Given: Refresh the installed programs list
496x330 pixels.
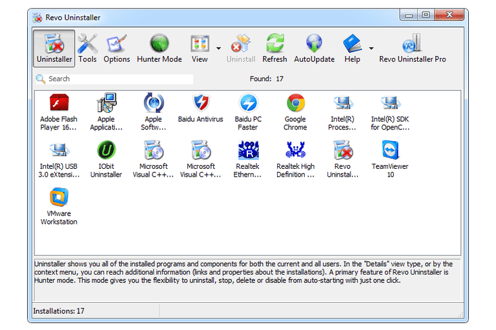Looking at the screenshot, I should point(274,48).
